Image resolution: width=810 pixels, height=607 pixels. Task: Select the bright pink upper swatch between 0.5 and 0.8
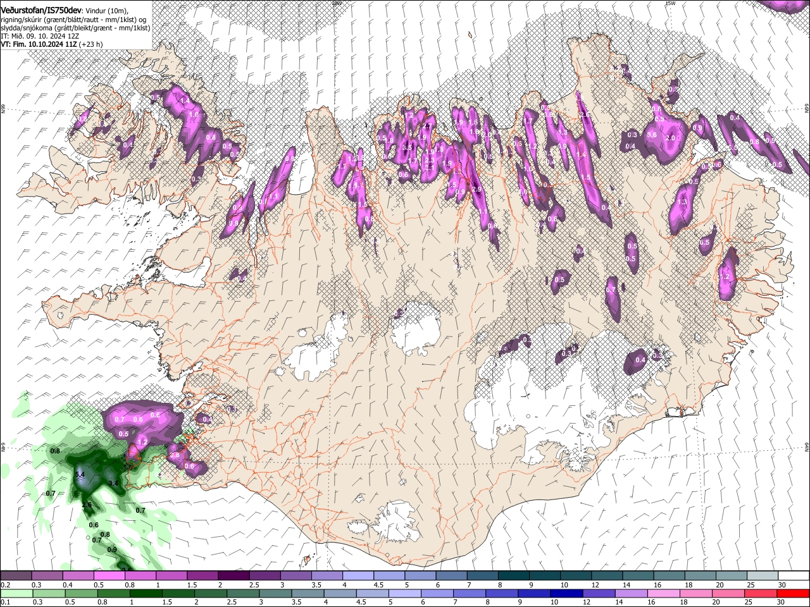109,576
